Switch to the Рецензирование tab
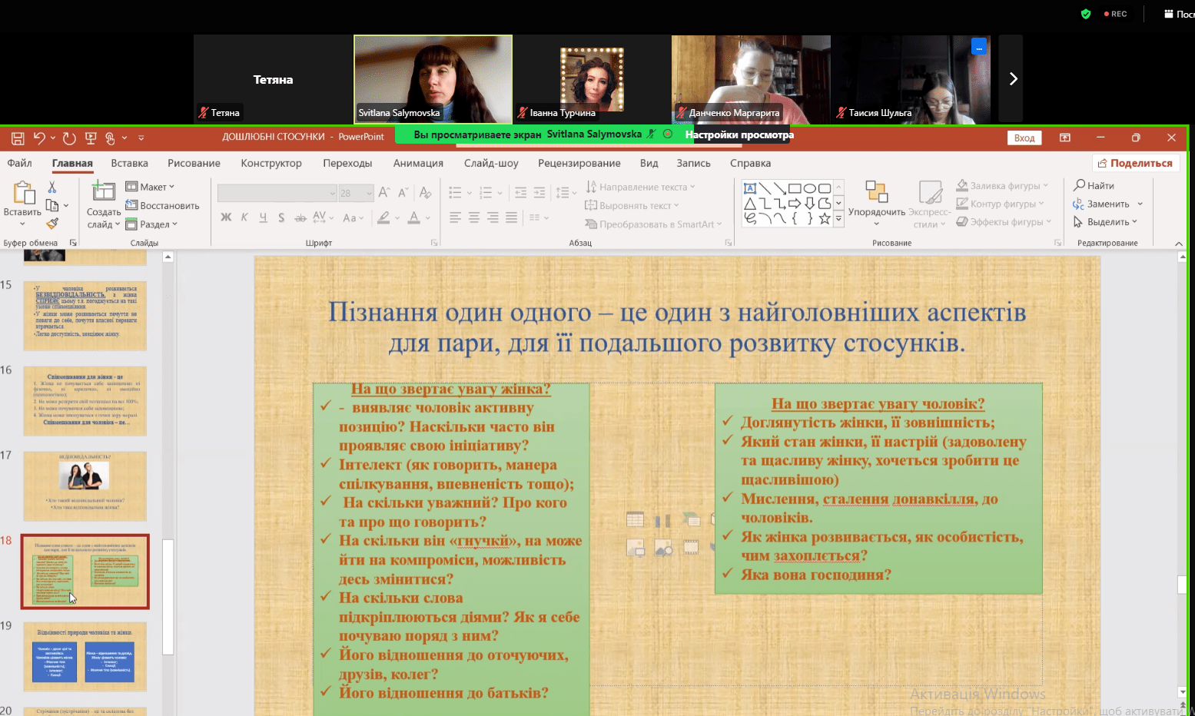 tap(579, 163)
